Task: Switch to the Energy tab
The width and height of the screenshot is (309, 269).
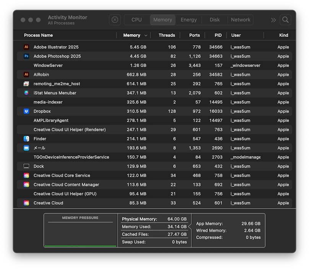Action: pyautogui.click(x=189, y=20)
